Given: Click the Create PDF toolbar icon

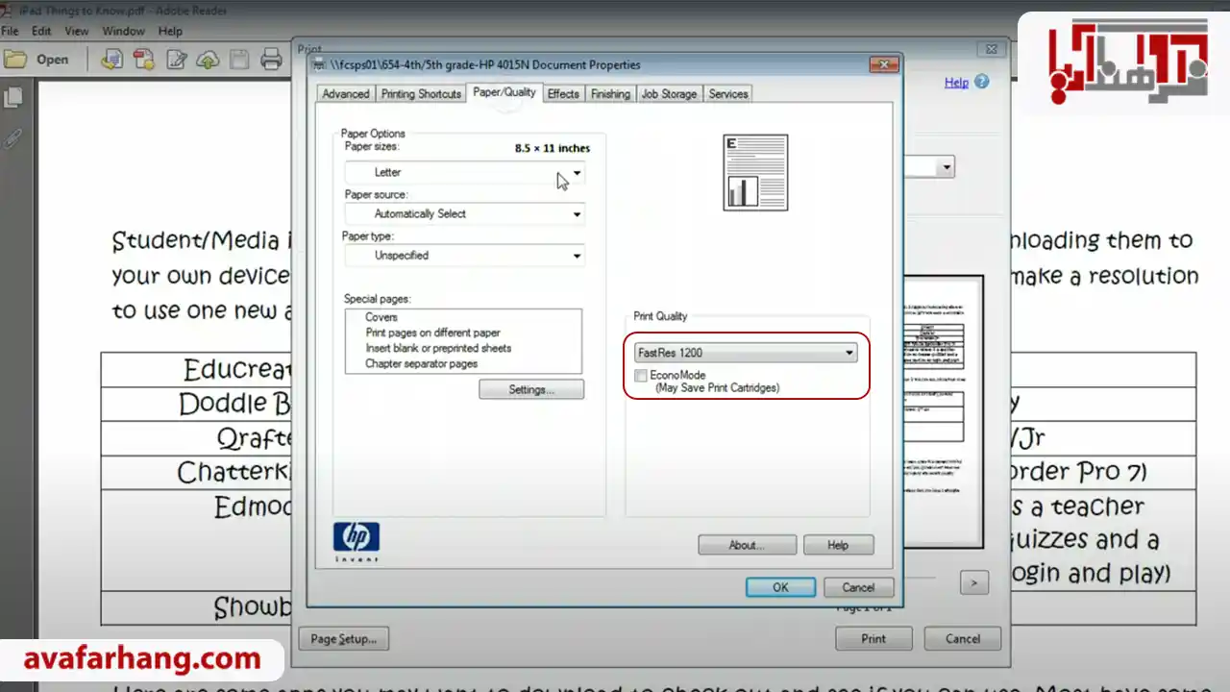Looking at the screenshot, I should coord(144,60).
